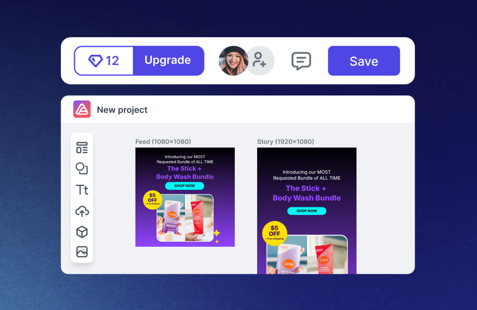Screen dimensions: 477x310
Task: Select the Feed ad design thumbnail
Action: (x=185, y=197)
